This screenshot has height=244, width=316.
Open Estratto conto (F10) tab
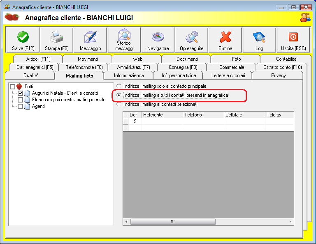tap(283, 67)
